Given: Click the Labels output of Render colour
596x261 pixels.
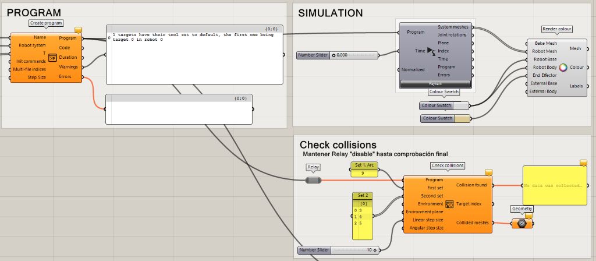Looking at the screenshot, I should click(577, 86).
